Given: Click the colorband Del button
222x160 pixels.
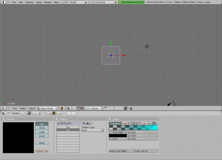Looking at the screenshot, I should [x=144, y=124].
